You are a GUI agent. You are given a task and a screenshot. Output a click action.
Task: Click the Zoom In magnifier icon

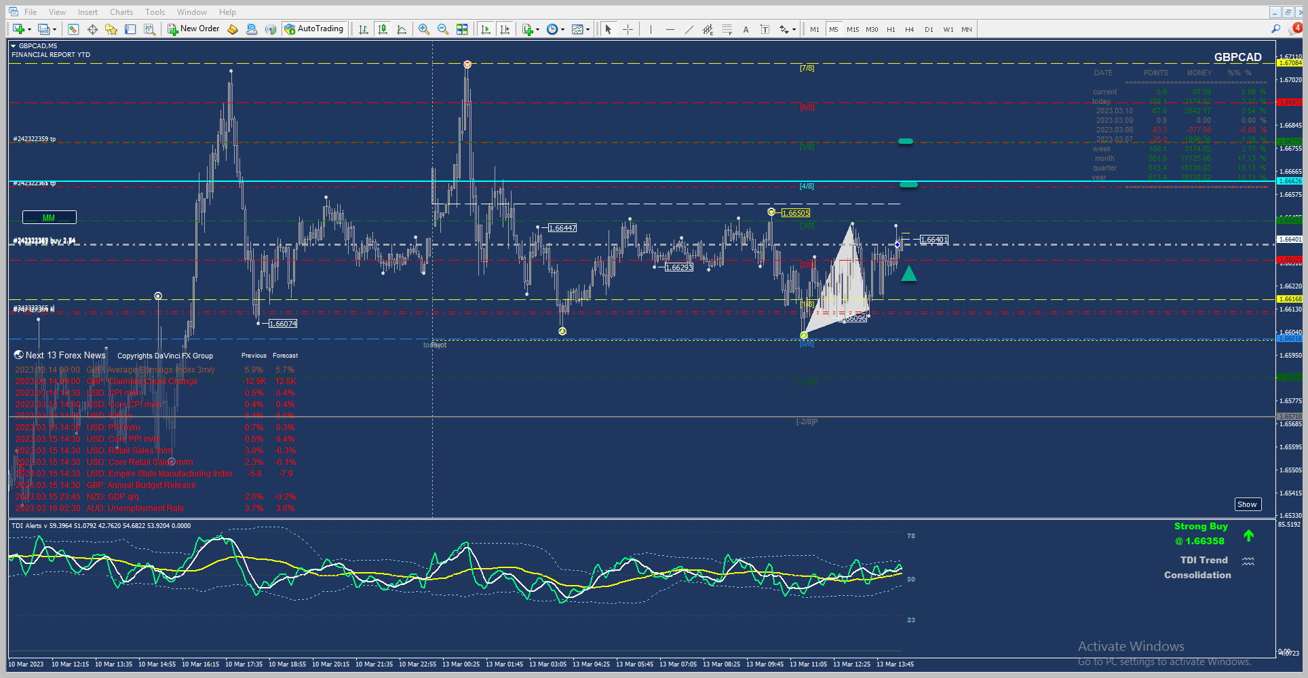click(x=424, y=29)
